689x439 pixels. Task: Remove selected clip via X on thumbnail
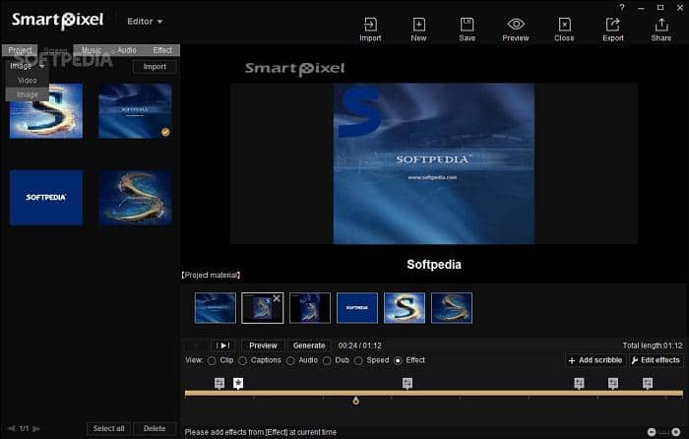point(277,298)
